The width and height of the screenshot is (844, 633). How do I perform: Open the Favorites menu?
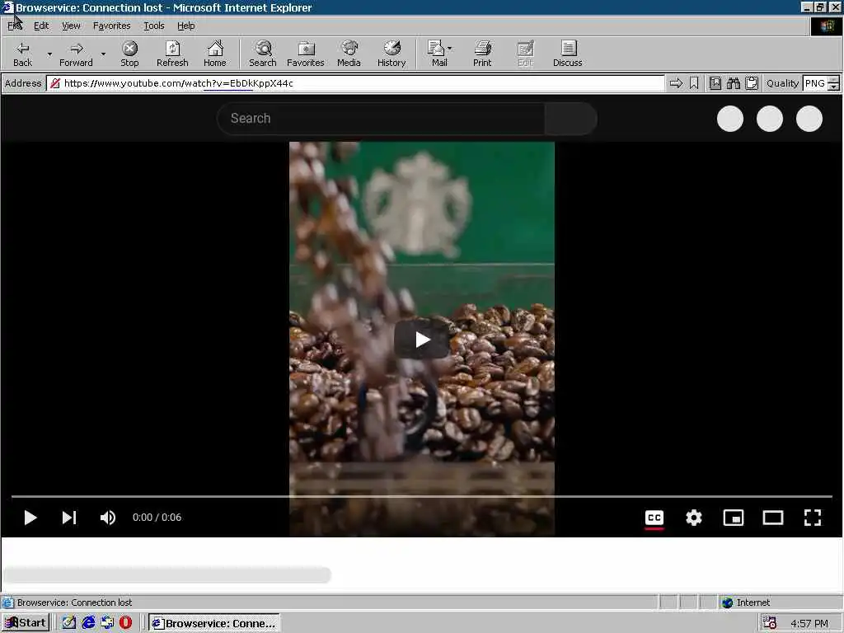pyautogui.click(x=111, y=26)
